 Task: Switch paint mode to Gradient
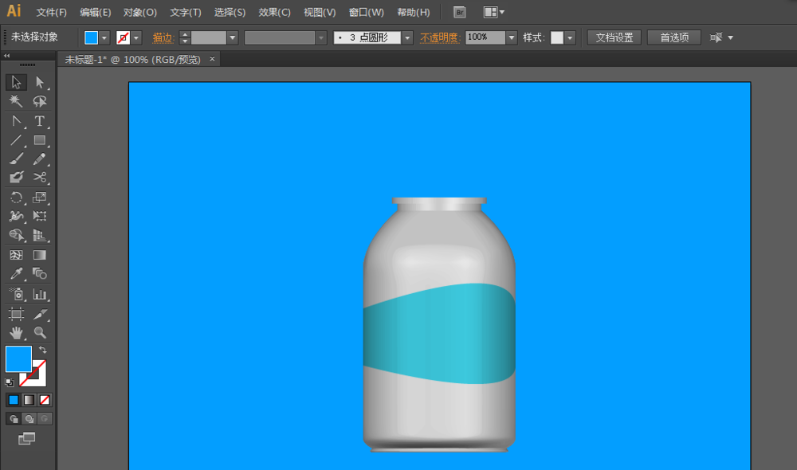click(x=29, y=401)
